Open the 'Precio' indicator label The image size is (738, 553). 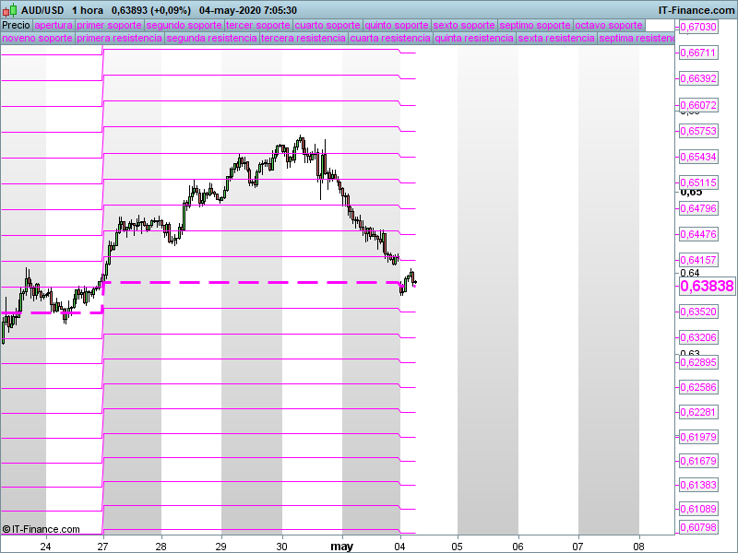[16, 25]
